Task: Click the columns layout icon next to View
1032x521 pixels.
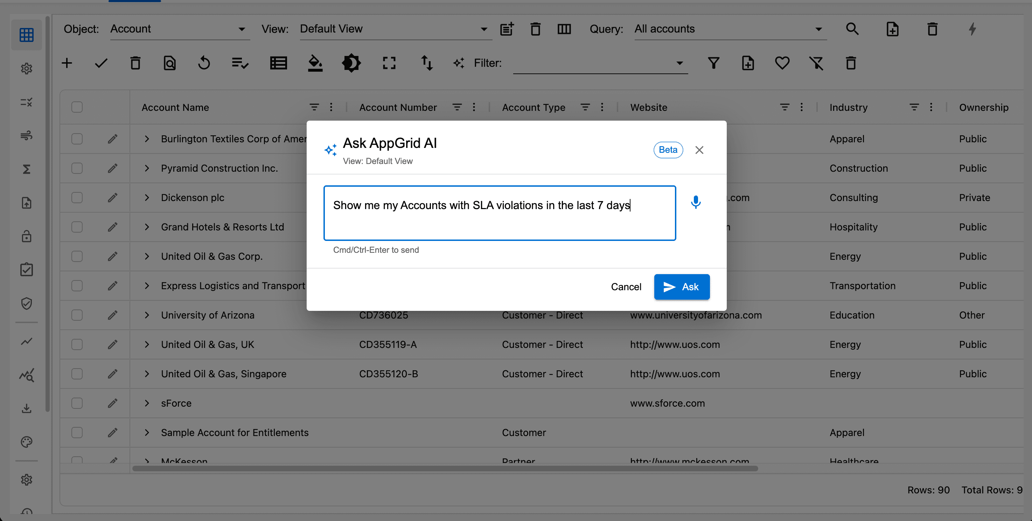Action: pyautogui.click(x=564, y=29)
